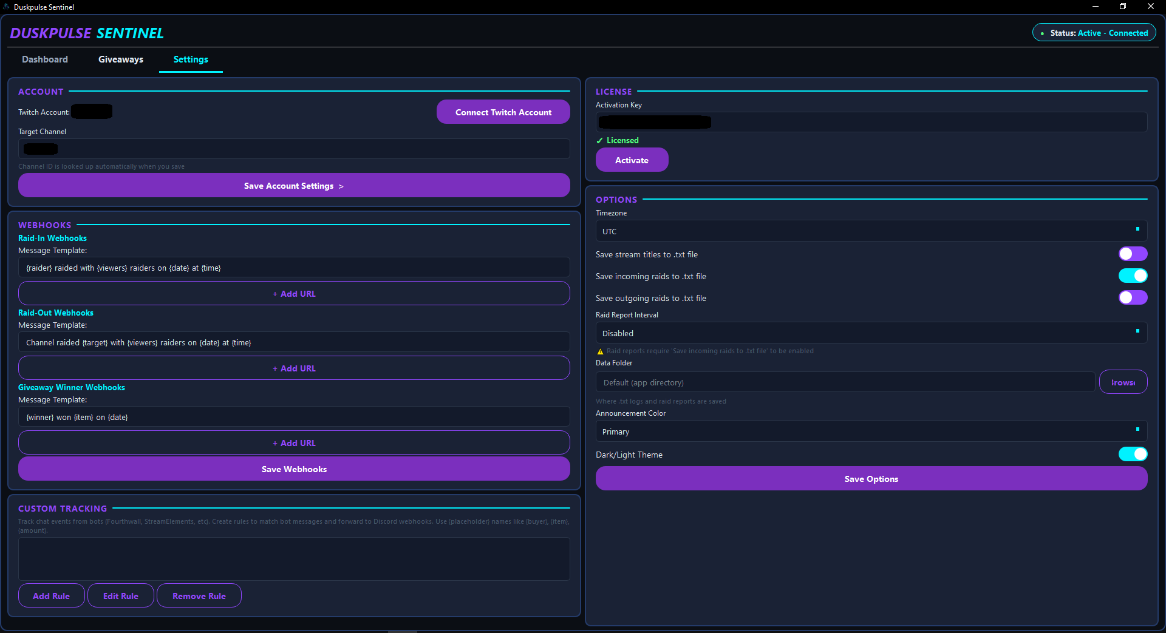This screenshot has height=633, width=1166.
Task: Add URL under Raid-In Webhooks
Action: pyautogui.click(x=294, y=294)
